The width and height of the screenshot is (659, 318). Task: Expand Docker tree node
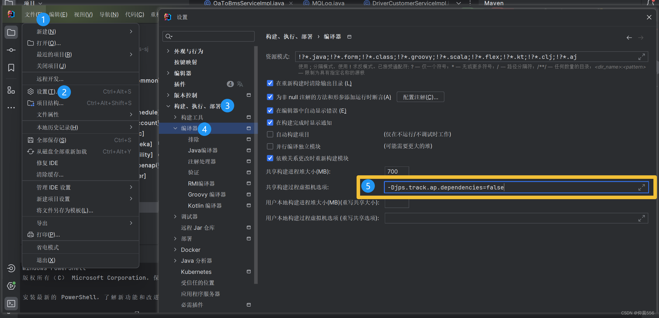pos(175,249)
